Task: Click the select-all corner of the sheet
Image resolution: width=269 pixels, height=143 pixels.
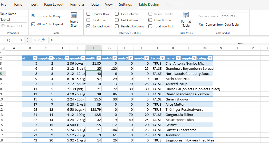Action: coord(3,48)
